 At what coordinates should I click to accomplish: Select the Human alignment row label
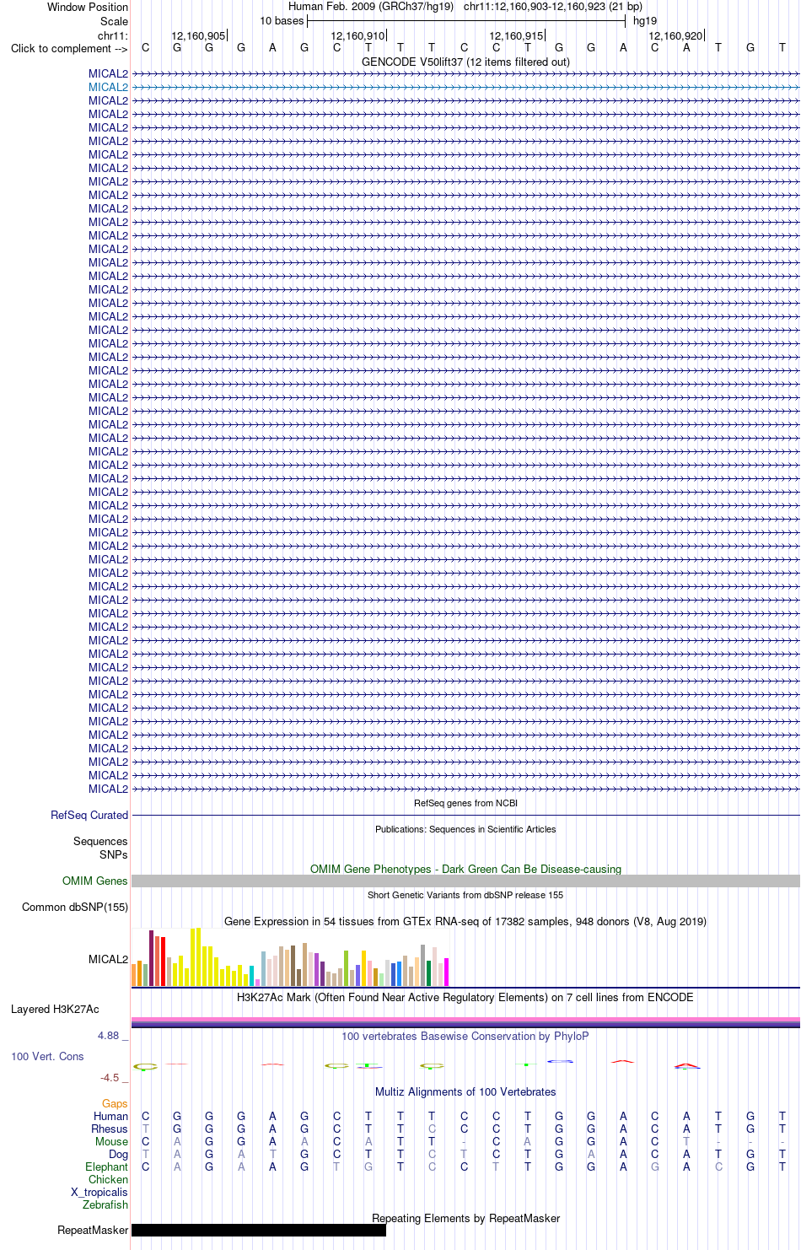(110, 1116)
